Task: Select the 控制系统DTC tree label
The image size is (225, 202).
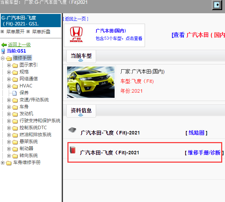Action: coord(33,127)
